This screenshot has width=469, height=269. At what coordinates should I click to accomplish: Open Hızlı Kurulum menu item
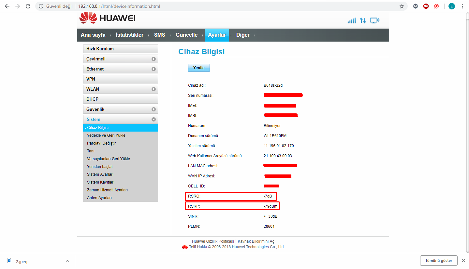click(x=121, y=49)
